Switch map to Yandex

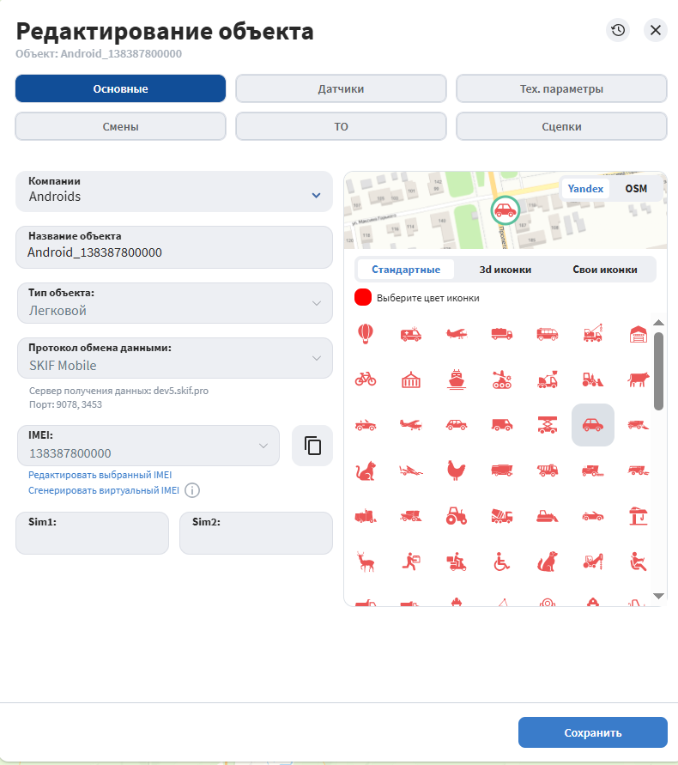585,189
